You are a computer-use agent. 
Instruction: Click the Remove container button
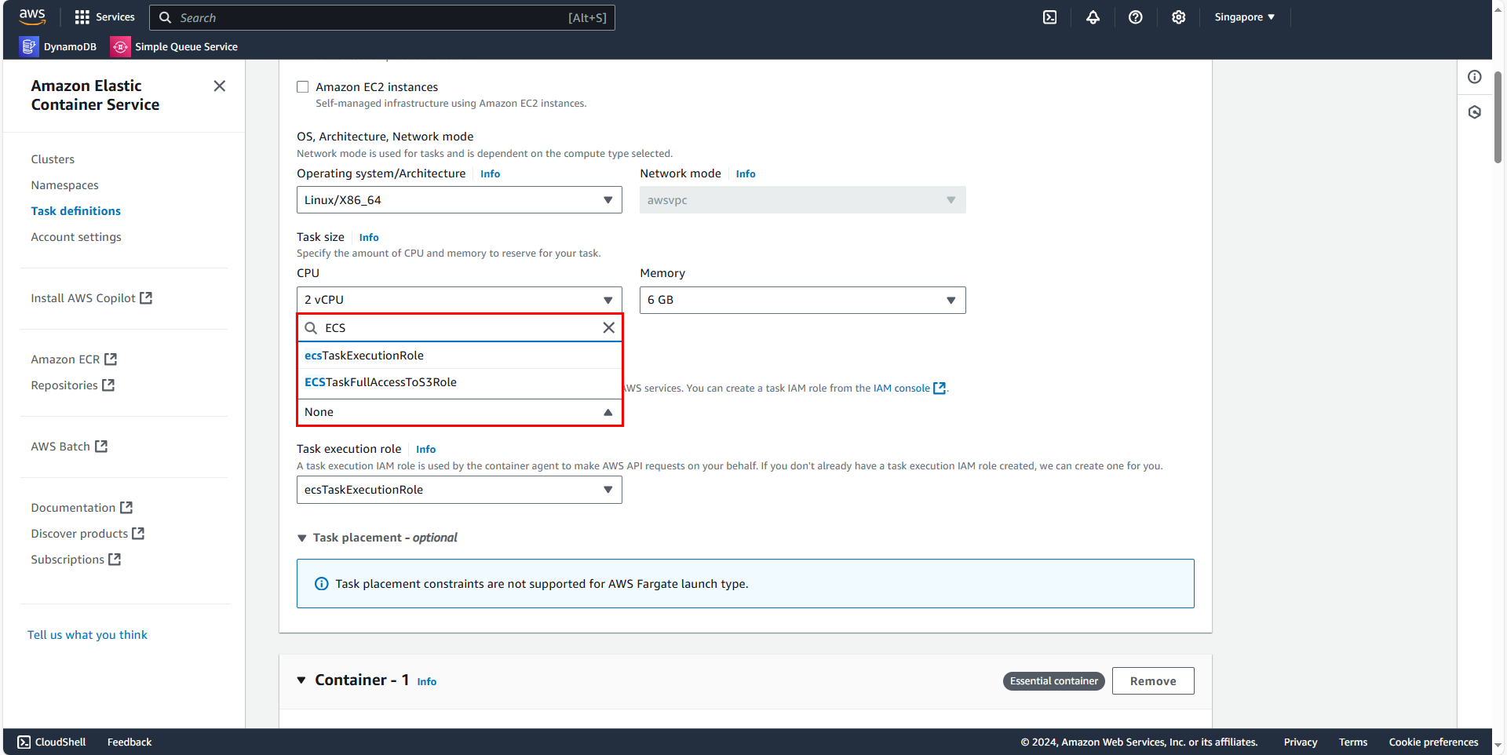click(x=1153, y=681)
